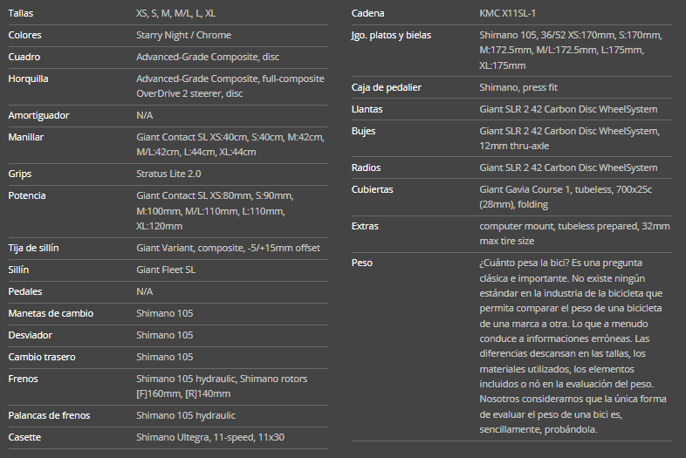
Task: Select the weight paragraph starting '¿Cuánto pesa la bici?'
Action: click(x=573, y=346)
